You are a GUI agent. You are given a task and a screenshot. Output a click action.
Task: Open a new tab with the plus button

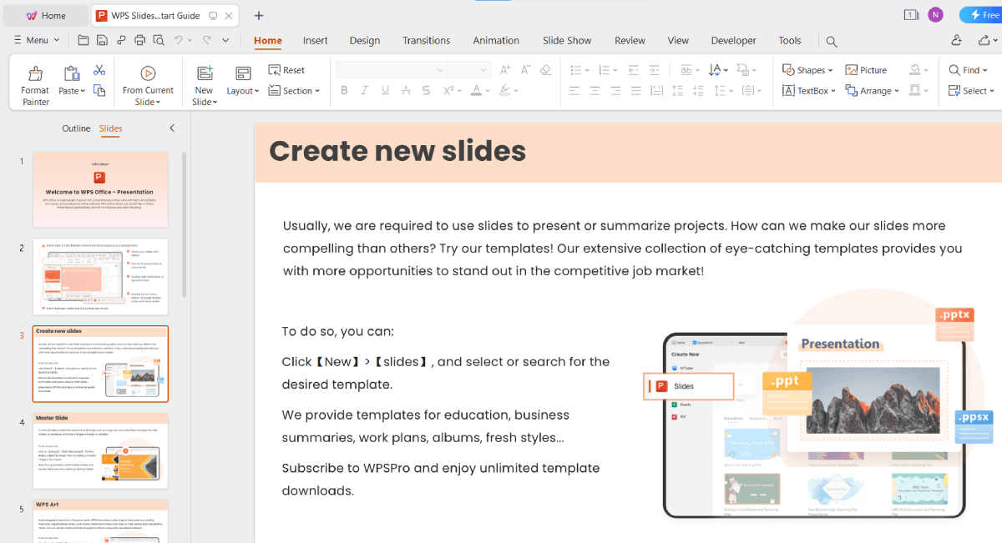[x=259, y=15]
